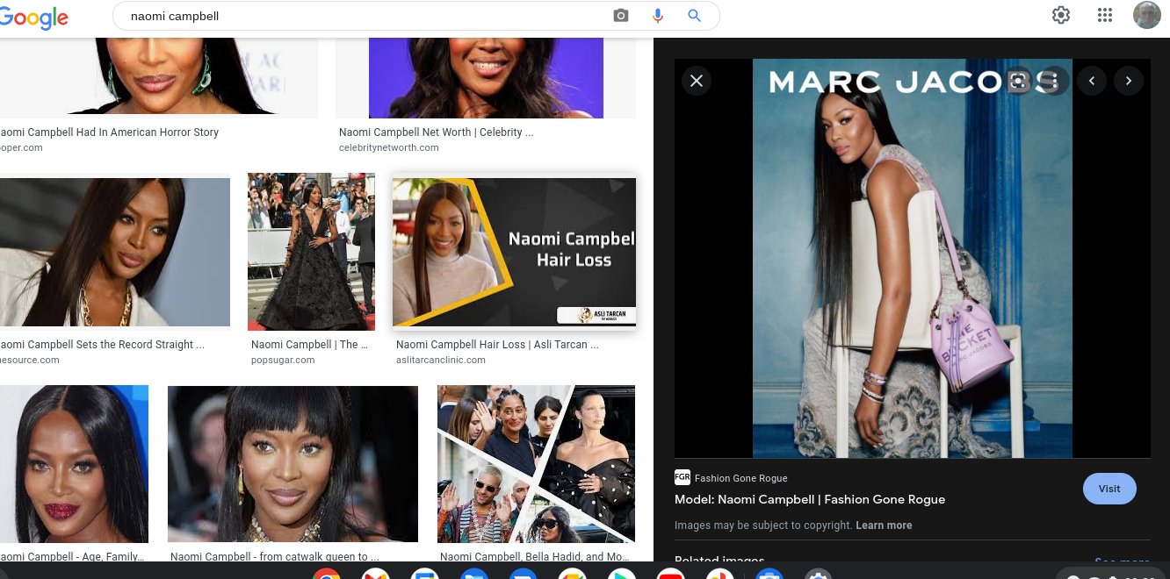This screenshot has width=1170, height=579.
Task: Open Google quick settings gear
Action: (x=1061, y=15)
